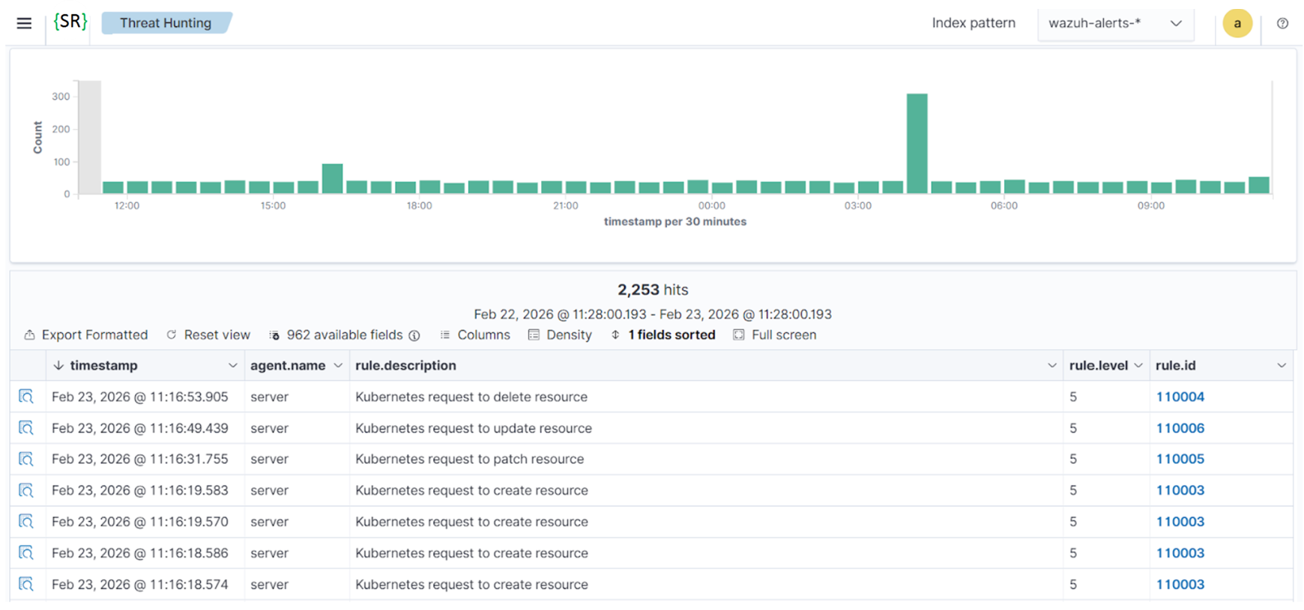Open the hamburger navigation menu
The height and width of the screenshot is (610, 1304).
(24, 23)
